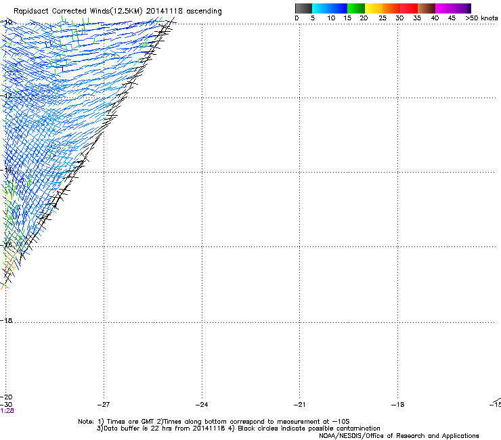The height and width of the screenshot is (440, 501).
Task: Click the '-18' latitude label on left axis
Action: point(6,320)
